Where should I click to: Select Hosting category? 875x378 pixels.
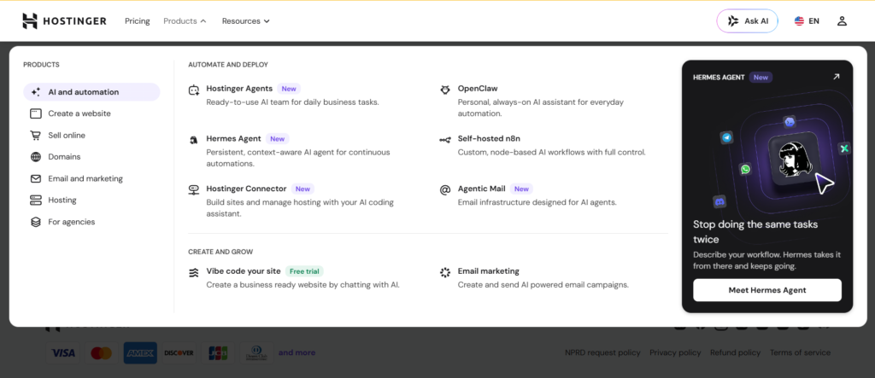point(91,201)
